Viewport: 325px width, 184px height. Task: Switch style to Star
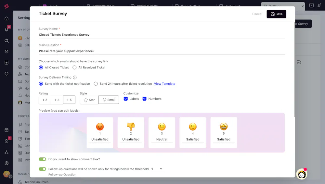pos(89,100)
